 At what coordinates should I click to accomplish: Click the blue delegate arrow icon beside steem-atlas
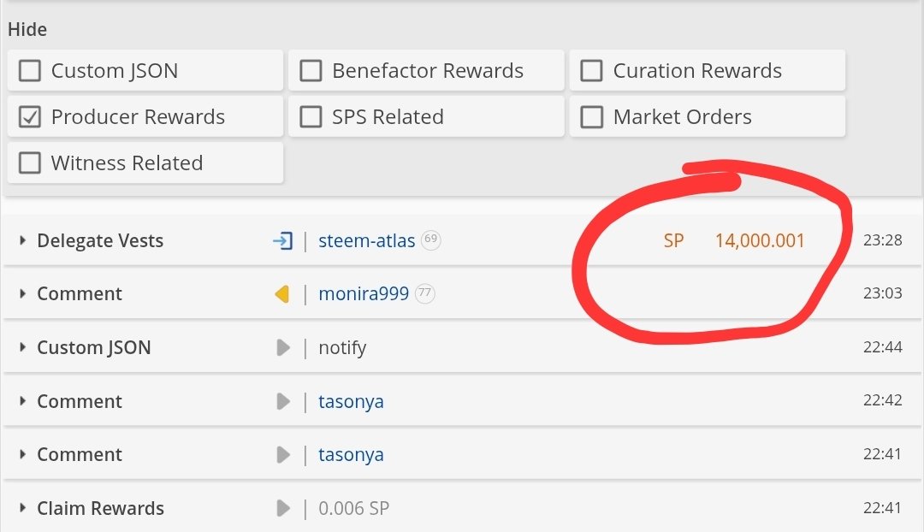(x=283, y=241)
